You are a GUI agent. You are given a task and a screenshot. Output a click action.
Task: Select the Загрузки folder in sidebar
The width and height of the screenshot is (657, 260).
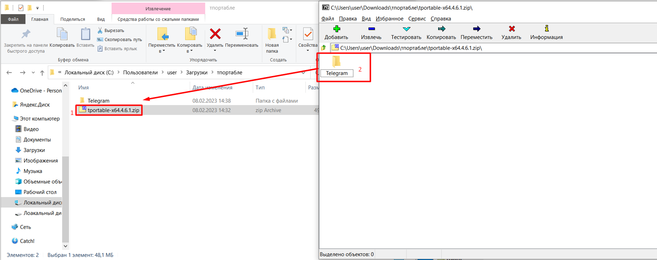coord(34,150)
